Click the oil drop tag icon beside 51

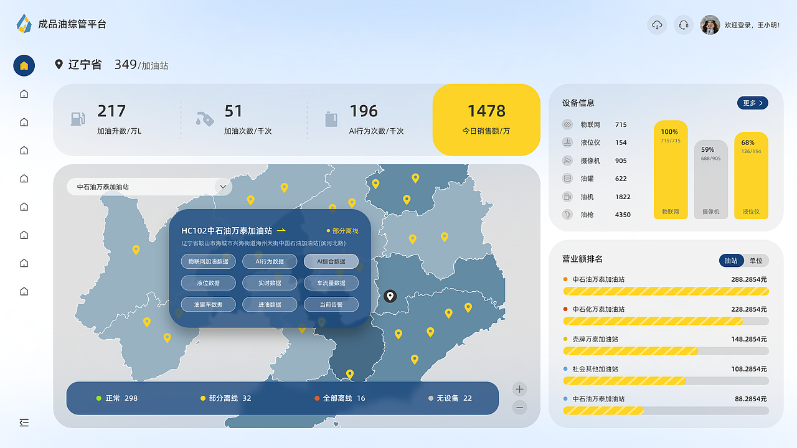point(204,119)
